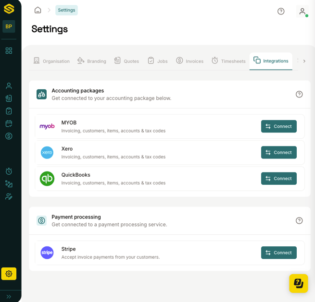315x302 pixels.
Task: Click the MYOB name label
Action: point(69,123)
